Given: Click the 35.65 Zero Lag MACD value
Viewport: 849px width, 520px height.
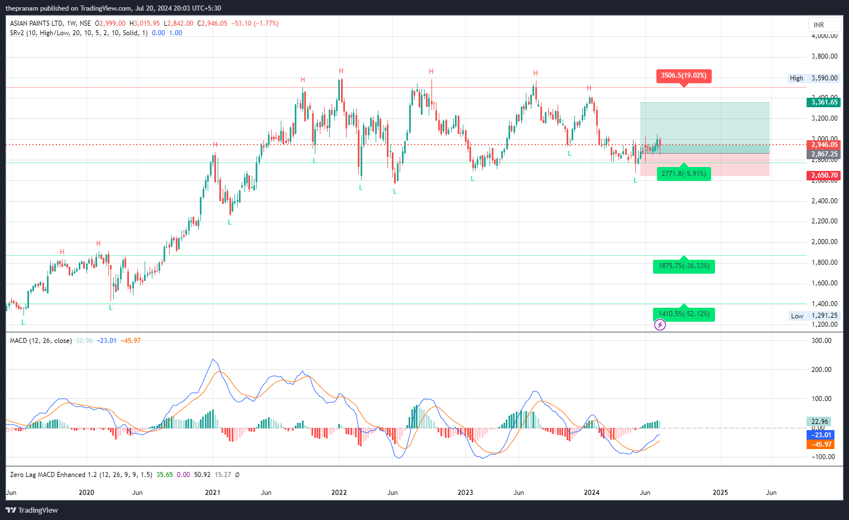Looking at the screenshot, I should coord(165,475).
